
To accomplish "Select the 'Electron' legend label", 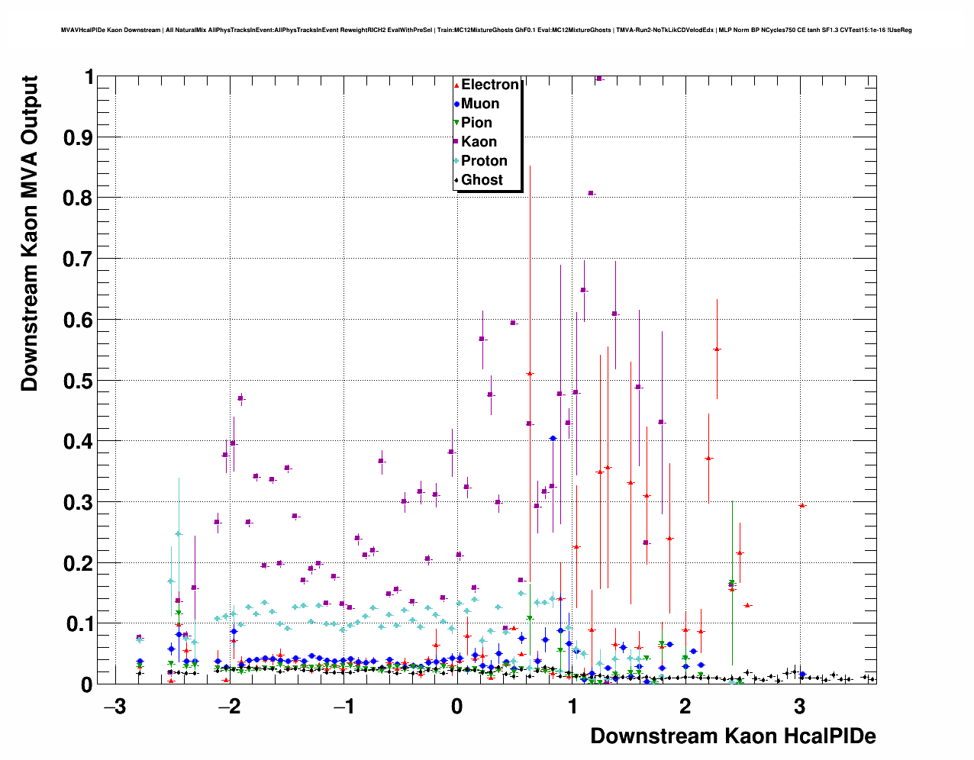I will click(x=490, y=85).
